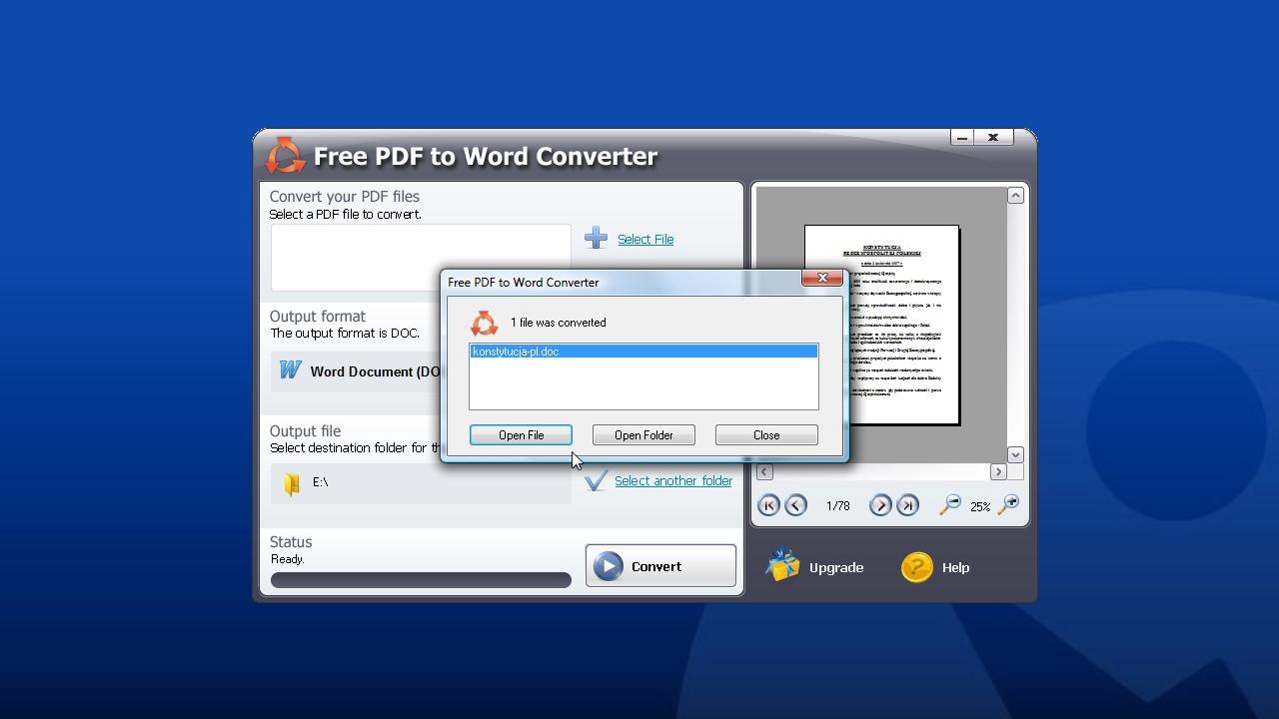Screen dimensions: 1279x719
Task: Click the preview scroll down arrow
Action: point(1015,454)
